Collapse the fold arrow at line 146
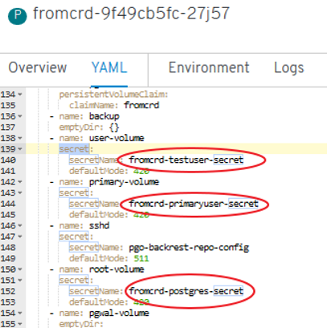This screenshot has width=327, height=328. 20,226
